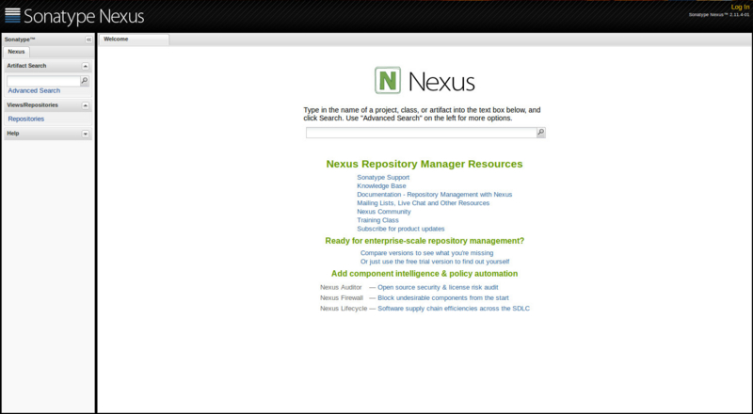Visit the Nexus Community link
Screen dimensions: 753x414
click(384, 212)
